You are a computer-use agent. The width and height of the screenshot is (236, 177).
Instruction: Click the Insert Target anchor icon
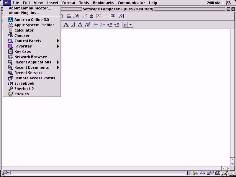pos(91,16)
